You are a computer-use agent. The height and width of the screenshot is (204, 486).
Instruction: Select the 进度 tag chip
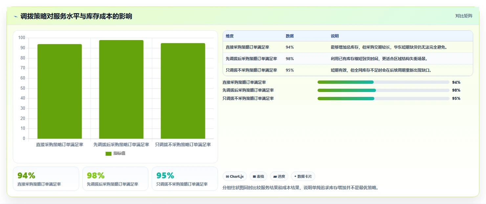pos(279,176)
